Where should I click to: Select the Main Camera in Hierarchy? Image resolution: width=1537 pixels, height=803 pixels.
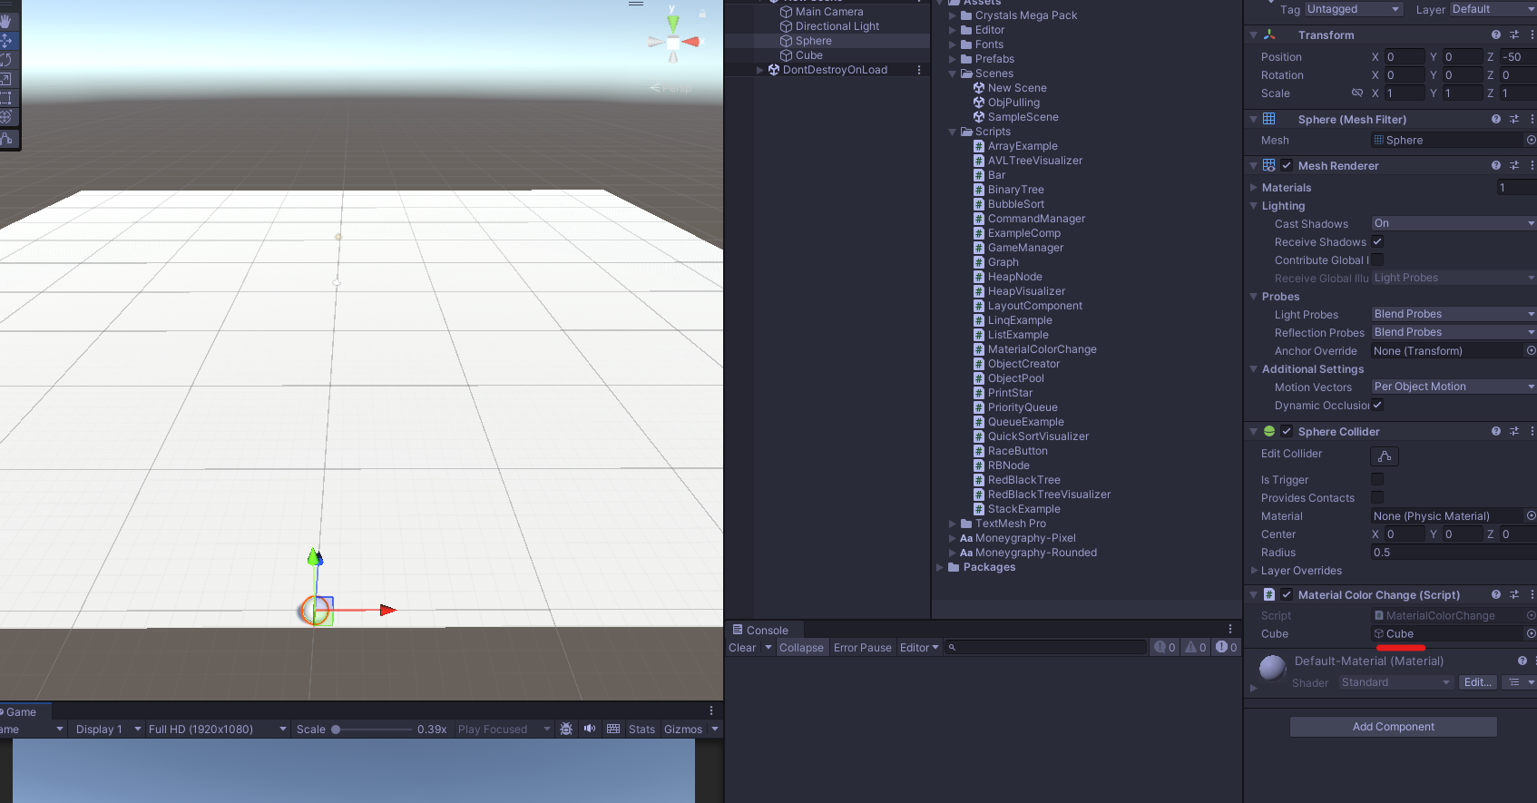829,12
